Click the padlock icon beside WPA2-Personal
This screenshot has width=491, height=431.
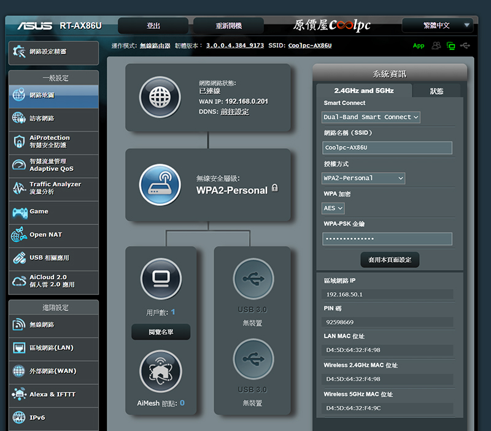274,188
